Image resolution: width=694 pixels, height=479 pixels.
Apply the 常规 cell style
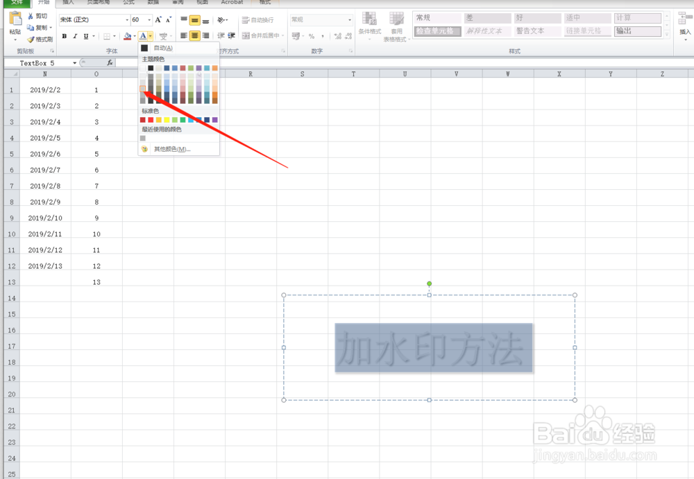tap(438, 18)
